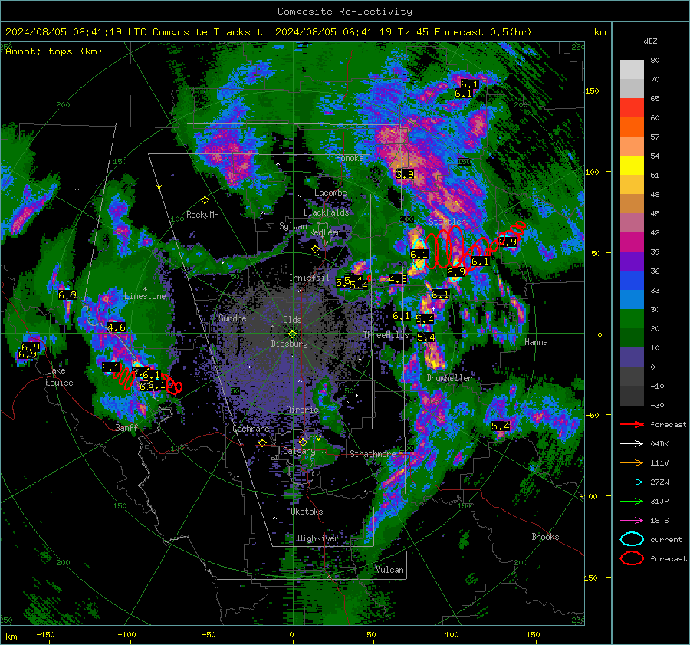Click the Limestone label
690x645 pixels.
[145, 296]
